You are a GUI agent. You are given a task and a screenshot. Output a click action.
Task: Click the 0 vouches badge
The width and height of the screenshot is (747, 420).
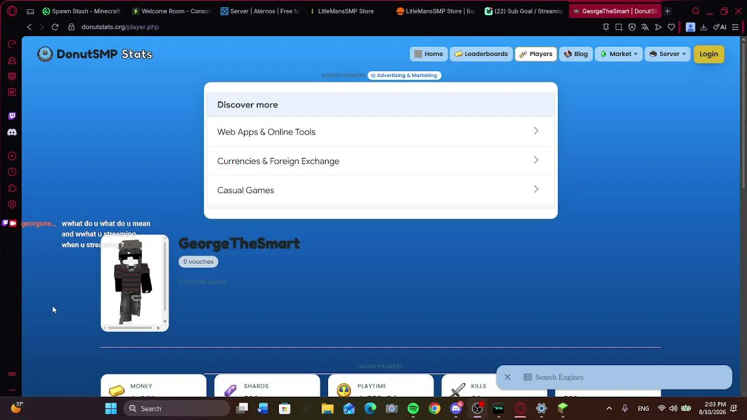coord(198,262)
